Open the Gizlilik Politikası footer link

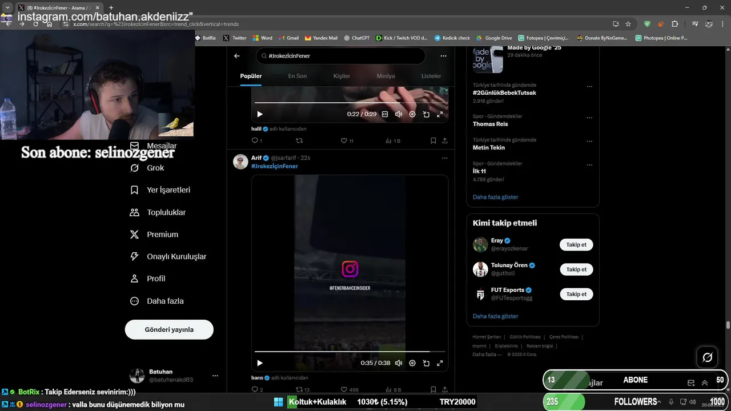click(x=524, y=337)
